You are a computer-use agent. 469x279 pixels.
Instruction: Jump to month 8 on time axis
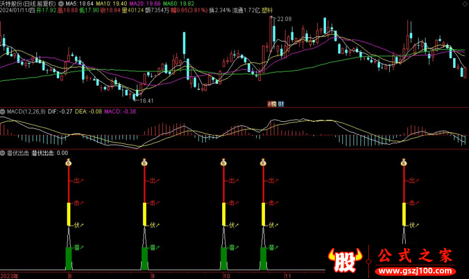click(70, 276)
